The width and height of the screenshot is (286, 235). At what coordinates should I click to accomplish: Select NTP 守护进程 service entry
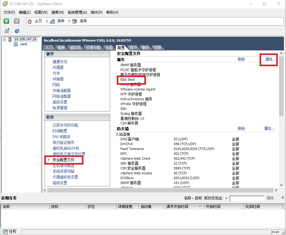pyautogui.click(x=131, y=94)
